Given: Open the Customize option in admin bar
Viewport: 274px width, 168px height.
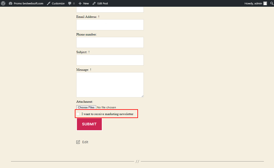Looking at the screenshot, I should click(56, 3).
